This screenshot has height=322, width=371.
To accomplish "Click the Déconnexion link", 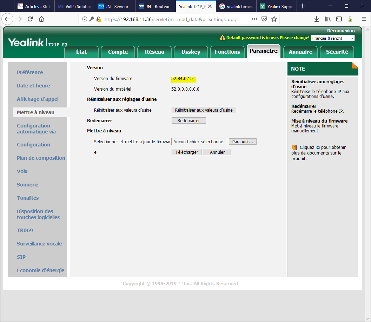I will click(x=340, y=31).
